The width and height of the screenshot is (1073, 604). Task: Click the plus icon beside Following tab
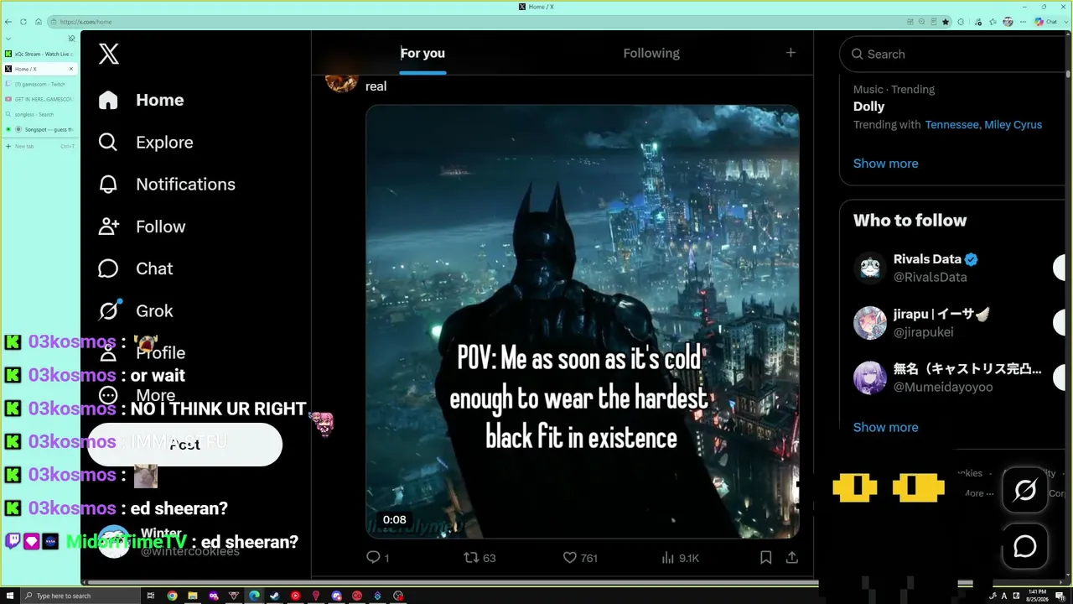(790, 52)
